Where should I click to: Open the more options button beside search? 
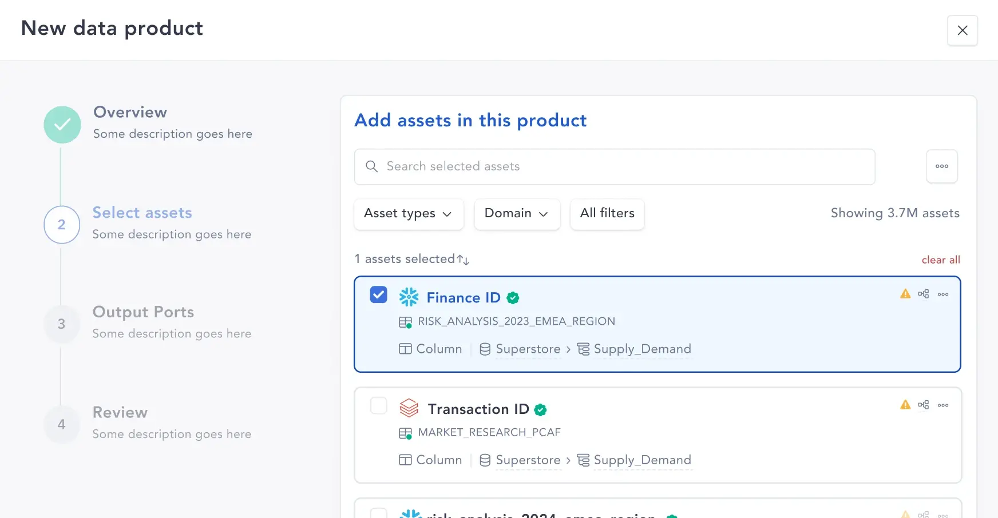click(942, 166)
